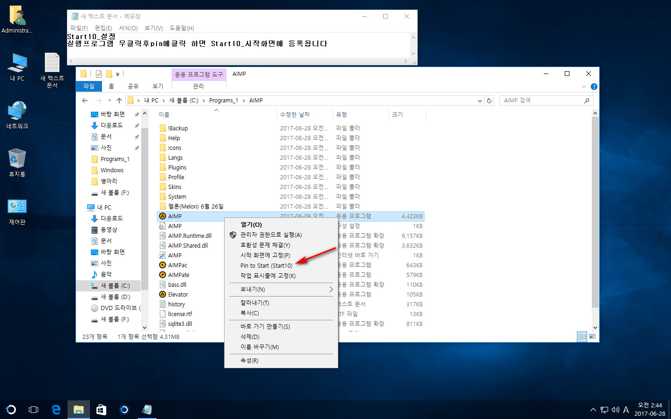Open the 파일 ribbon tab
The height and width of the screenshot is (419, 671).
coord(89,86)
